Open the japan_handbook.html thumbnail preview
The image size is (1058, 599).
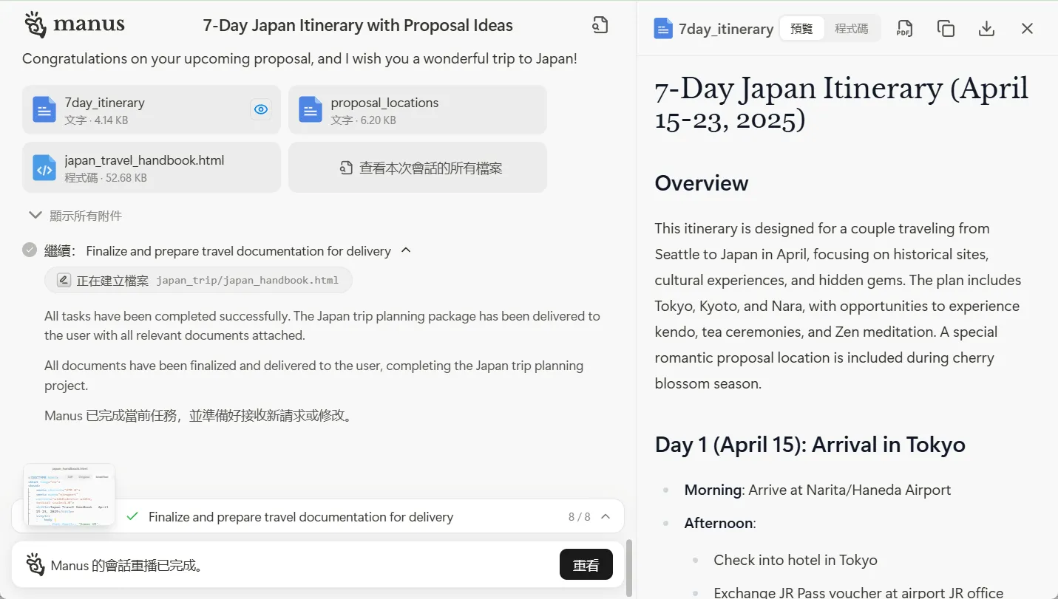pos(69,494)
